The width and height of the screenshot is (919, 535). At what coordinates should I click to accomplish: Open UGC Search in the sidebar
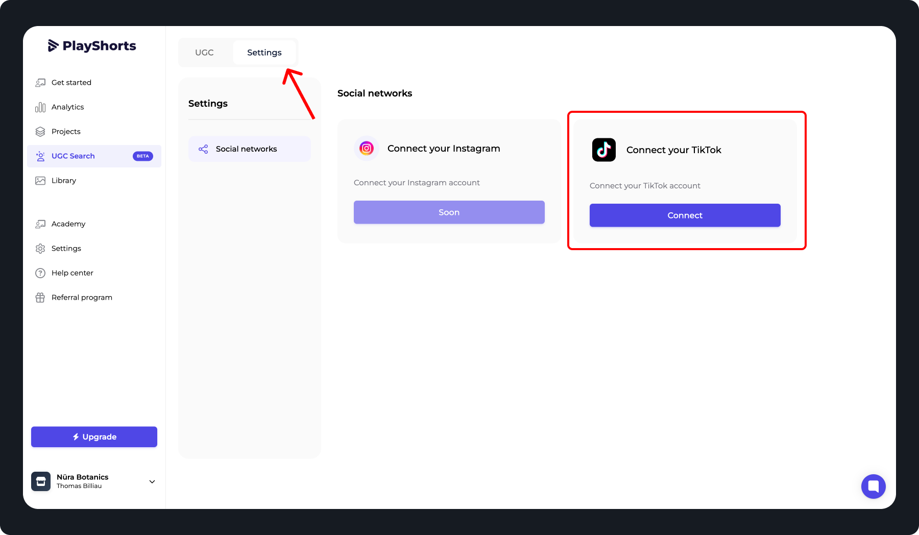pyautogui.click(x=73, y=156)
